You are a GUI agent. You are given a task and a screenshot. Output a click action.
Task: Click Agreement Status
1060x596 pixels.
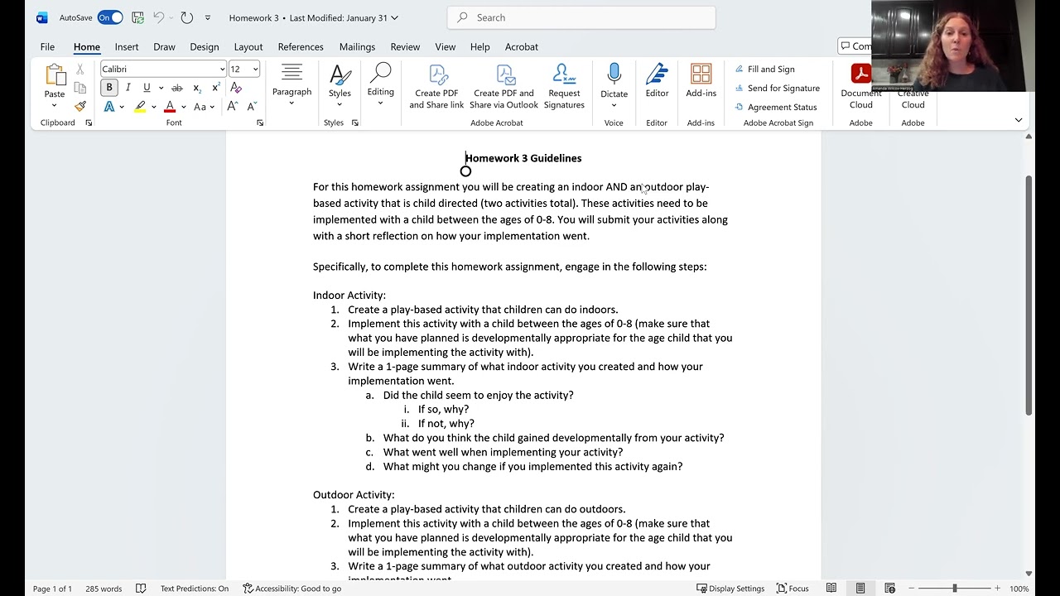pyautogui.click(x=775, y=107)
